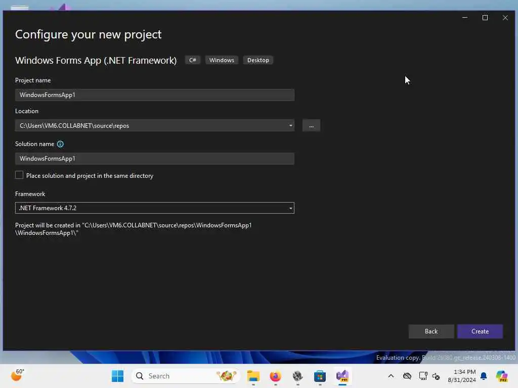Open the Location path dropdown arrow
The image size is (518, 388).
[290, 125]
